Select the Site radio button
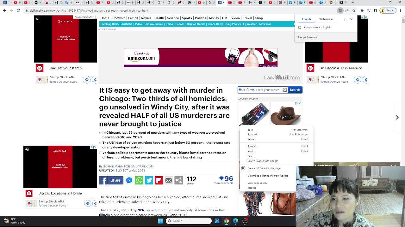405x227 pixels. coord(240,90)
